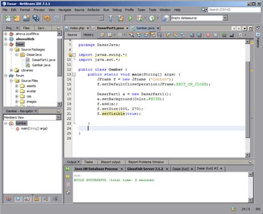Click the Find Previous Occurrence icon

(139, 34)
